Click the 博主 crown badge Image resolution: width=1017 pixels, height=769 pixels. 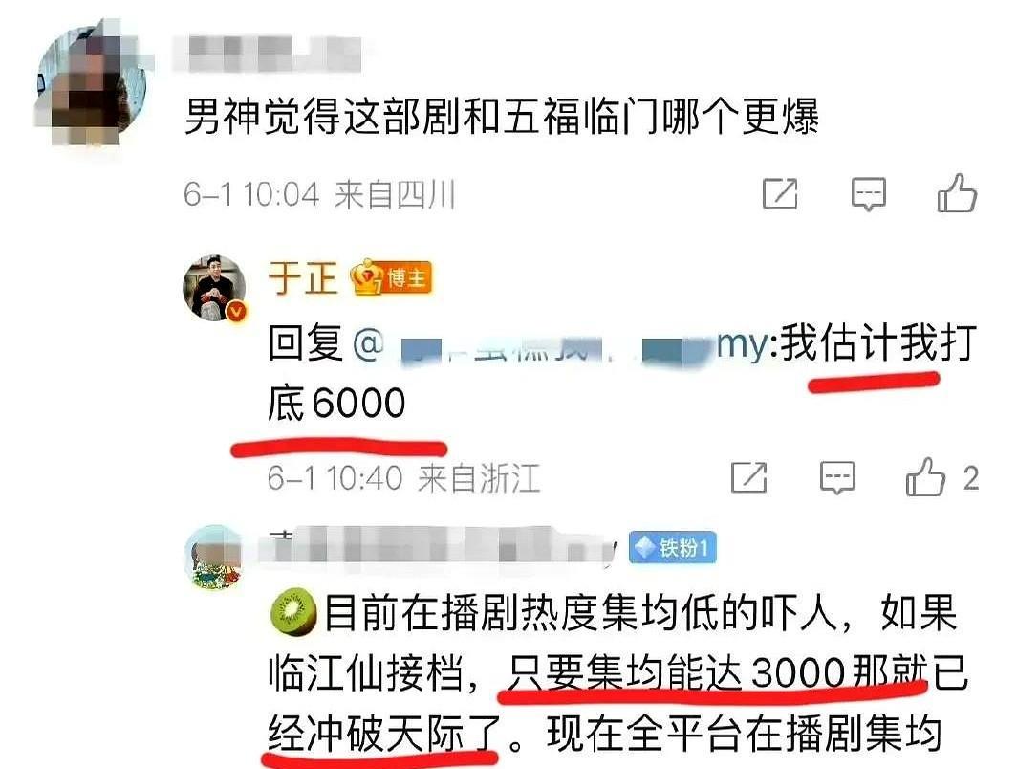391,278
